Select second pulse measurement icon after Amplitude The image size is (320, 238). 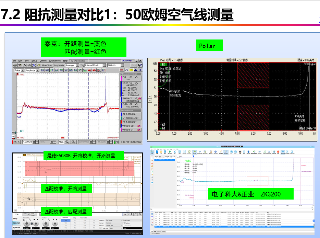pos(47,70)
